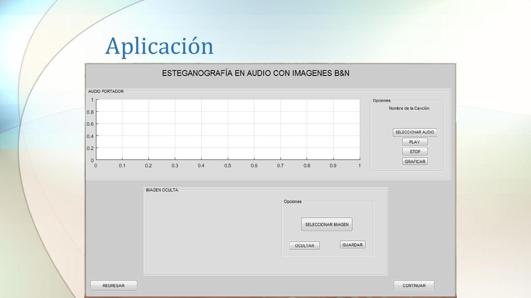The image size is (531, 298).
Task: Choose an image with SELECCIONAR IMAGEN
Action: coord(327,225)
